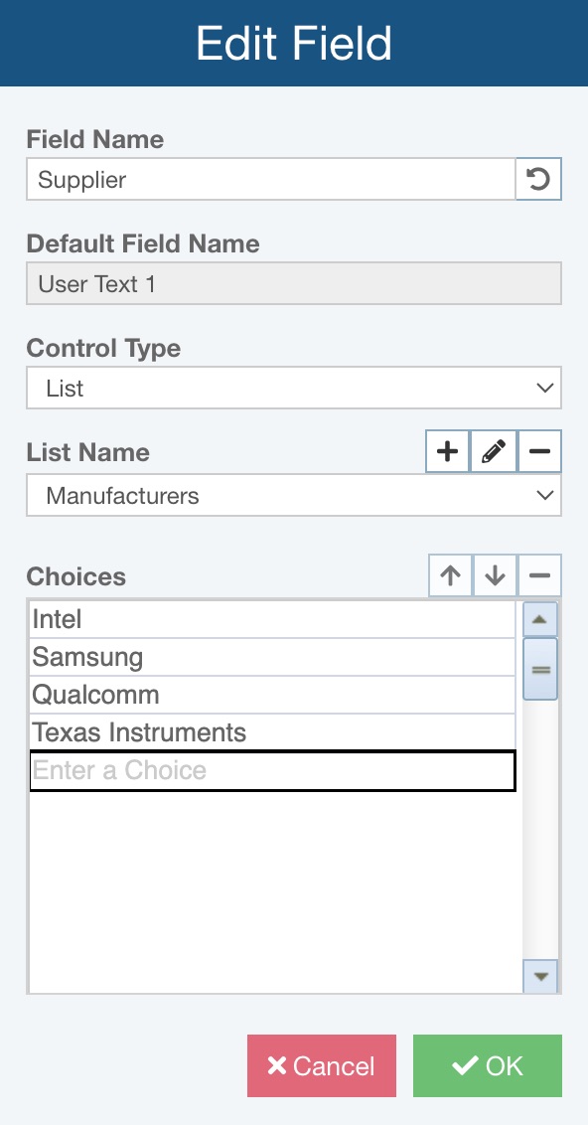588x1125 pixels.
Task: Move a choice up with the up arrow
Action: click(x=449, y=575)
